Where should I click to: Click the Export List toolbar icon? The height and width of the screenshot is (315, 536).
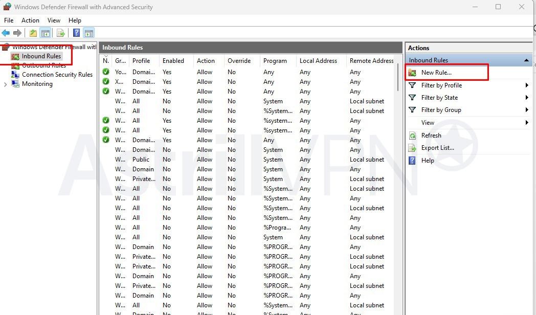coord(60,33)
